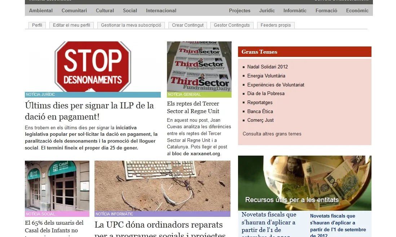This screenshot has width=396, height=237.
Task: Open headline 'Últims dies per signar la ILP'
Action: [89, 111]
